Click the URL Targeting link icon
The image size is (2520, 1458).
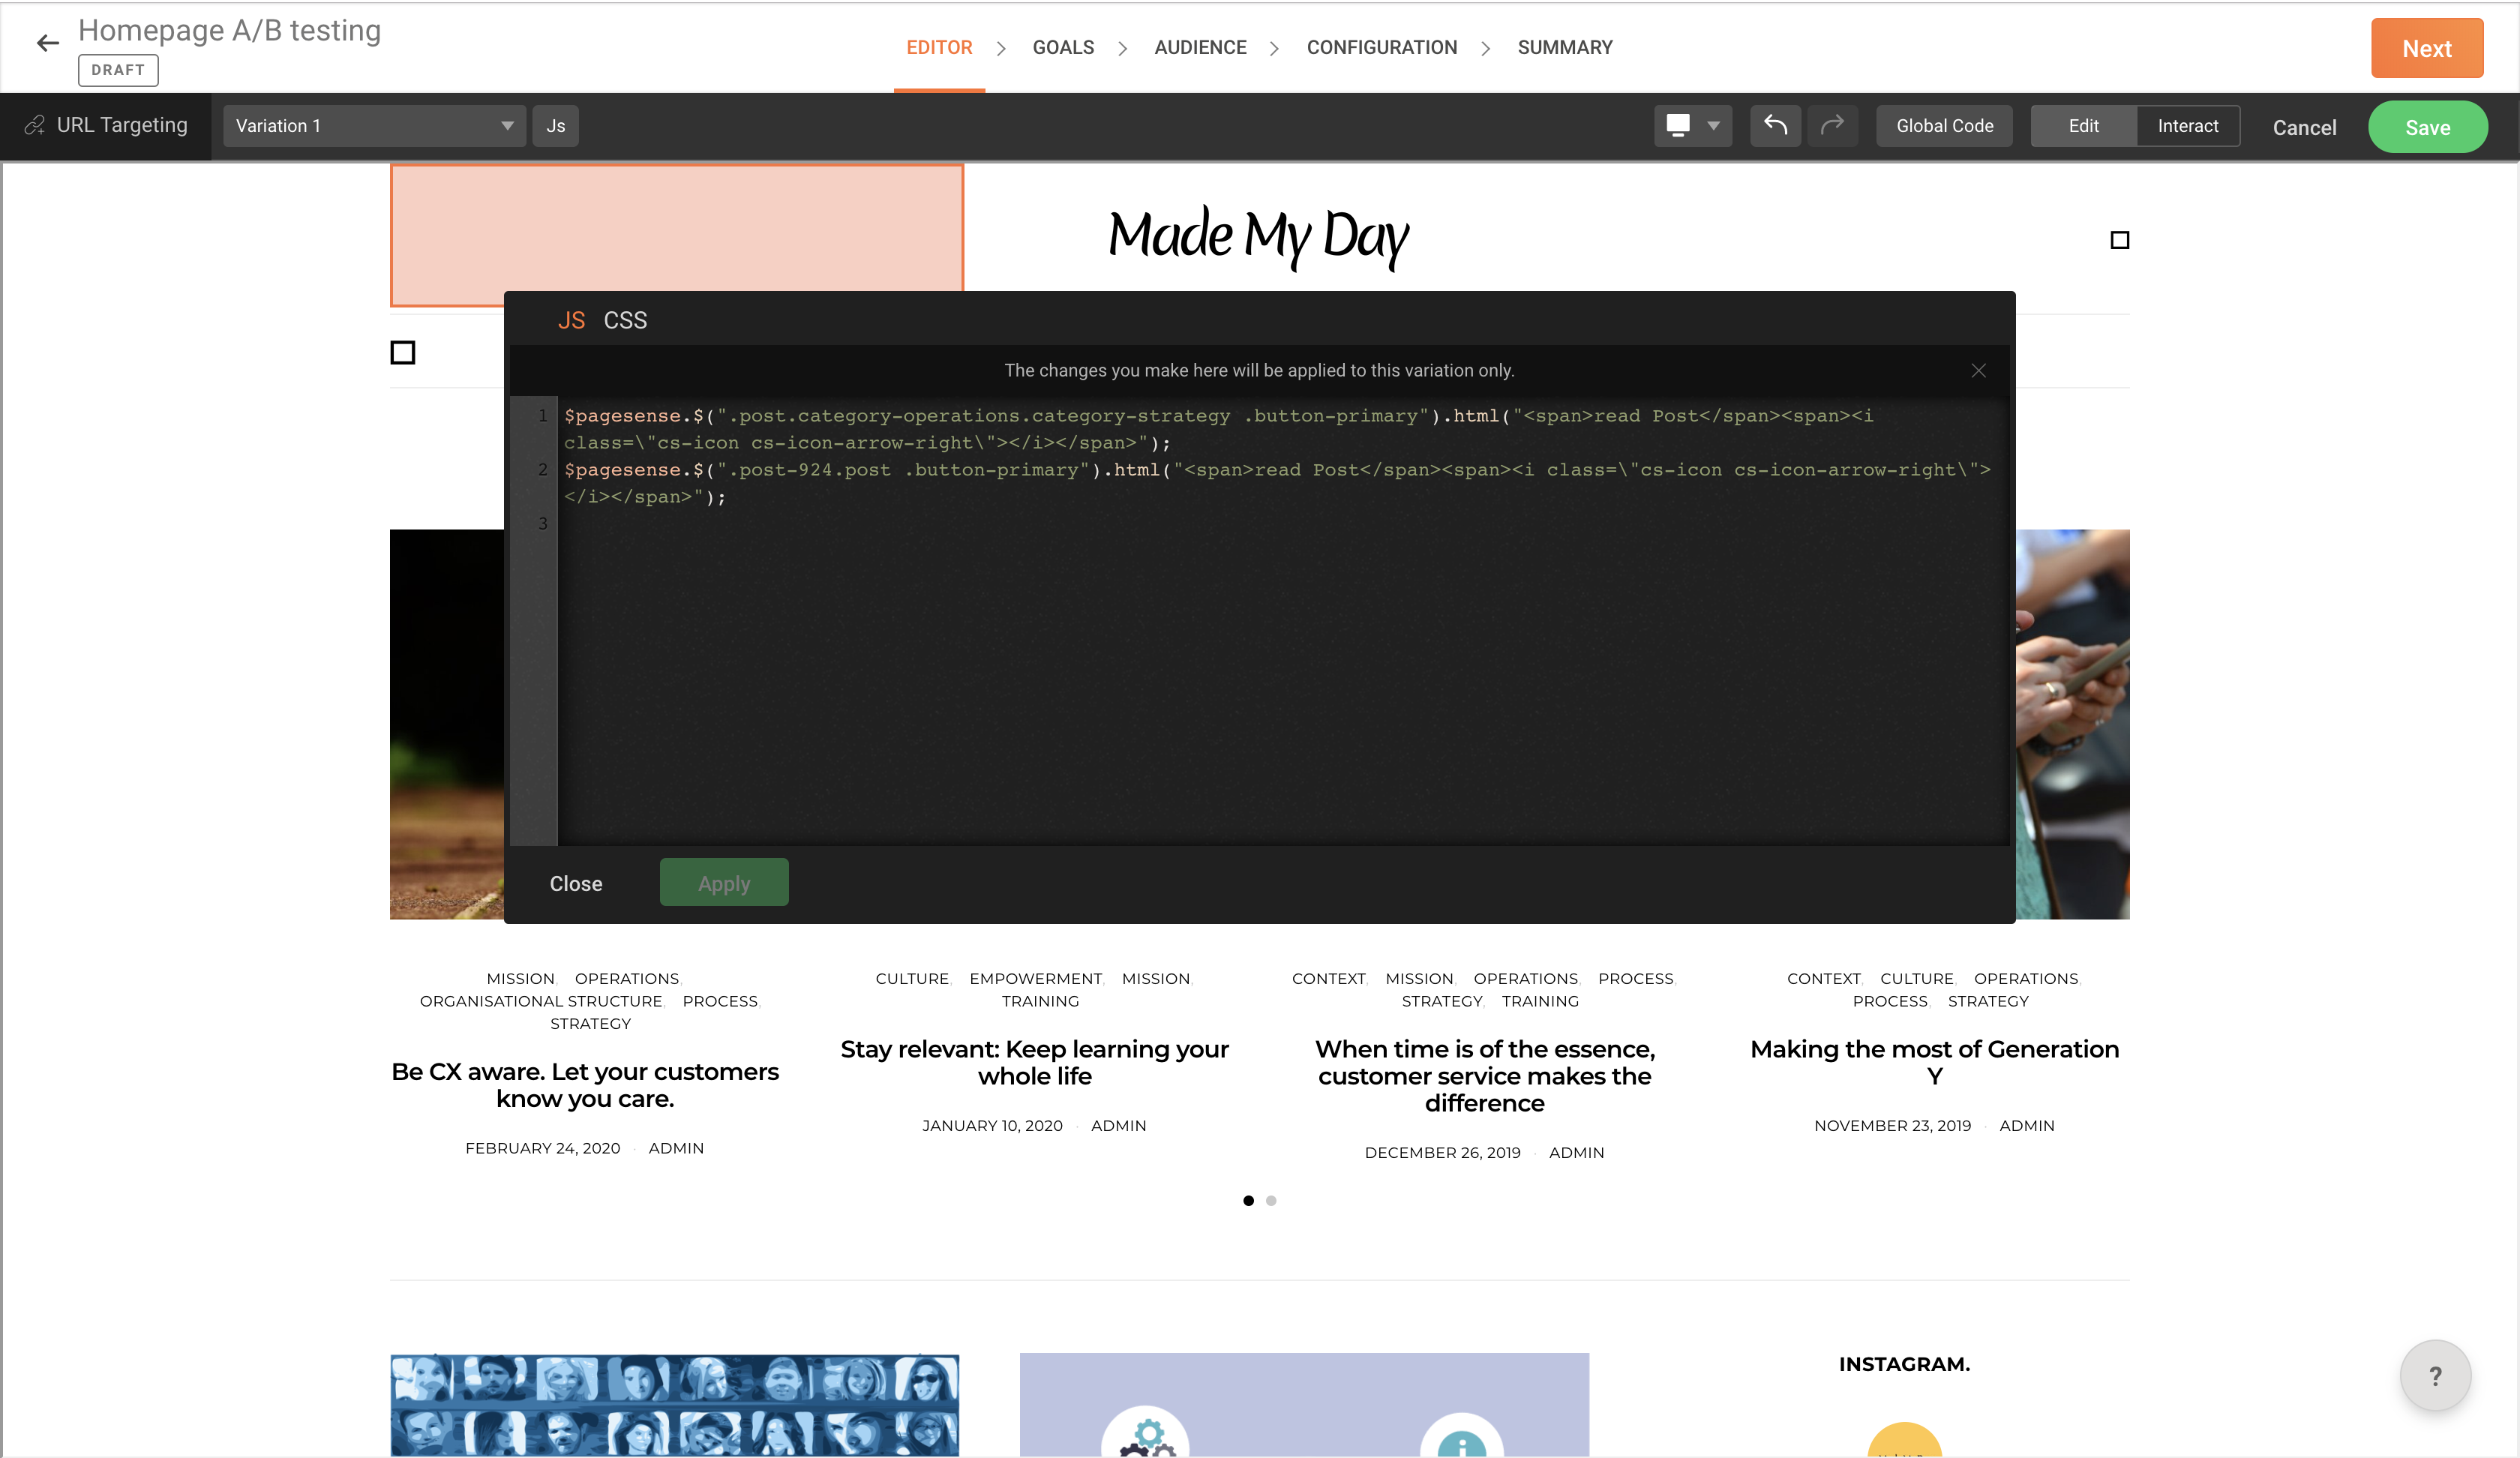click(35, 126)
